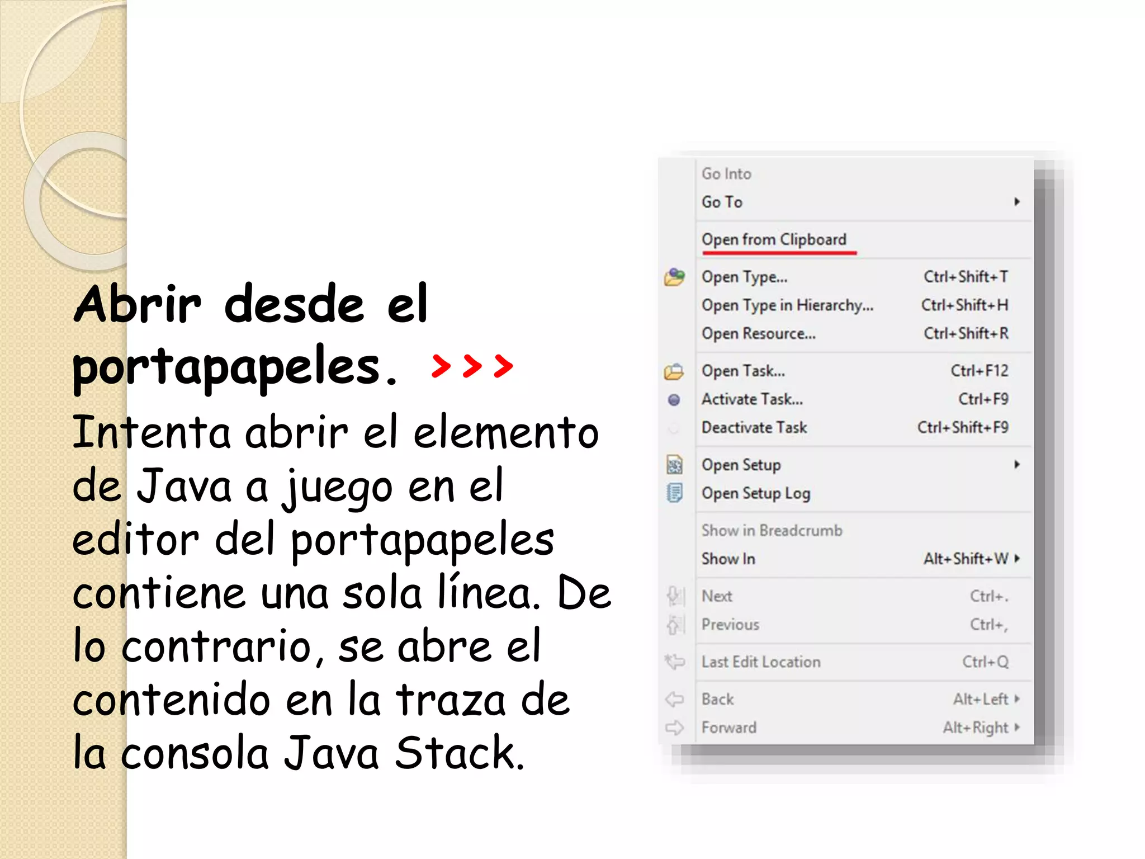Click the Open Setup document icon
1145x859 pixels.
[675, 465]
